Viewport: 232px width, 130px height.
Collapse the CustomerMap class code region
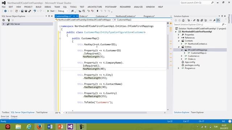coord(60,32)
